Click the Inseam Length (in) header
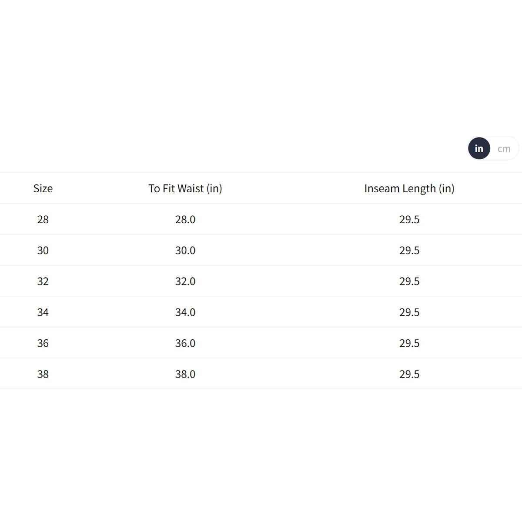This screenshot has width=522, height=522. [x=409, y=188]
